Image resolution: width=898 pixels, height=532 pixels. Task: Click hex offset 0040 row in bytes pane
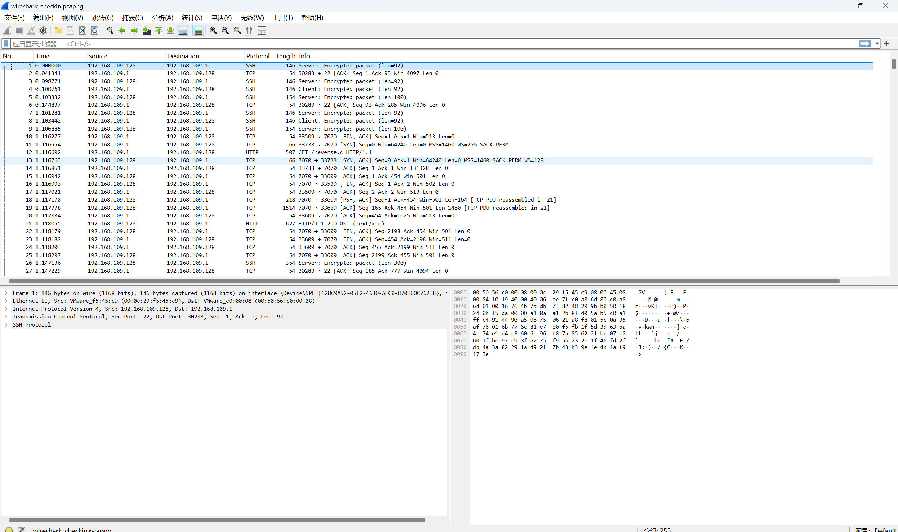coord(571,320)
